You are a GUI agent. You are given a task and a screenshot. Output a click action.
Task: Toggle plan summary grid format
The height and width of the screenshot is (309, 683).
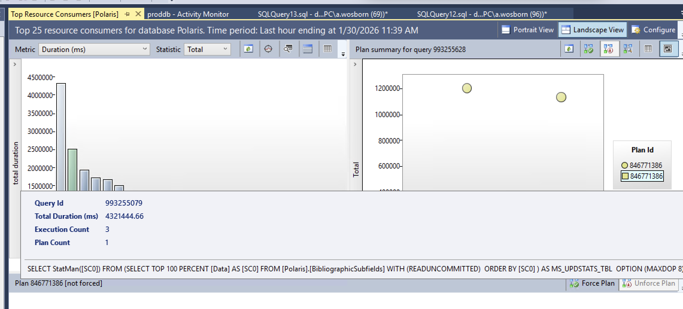coord(648,49)
